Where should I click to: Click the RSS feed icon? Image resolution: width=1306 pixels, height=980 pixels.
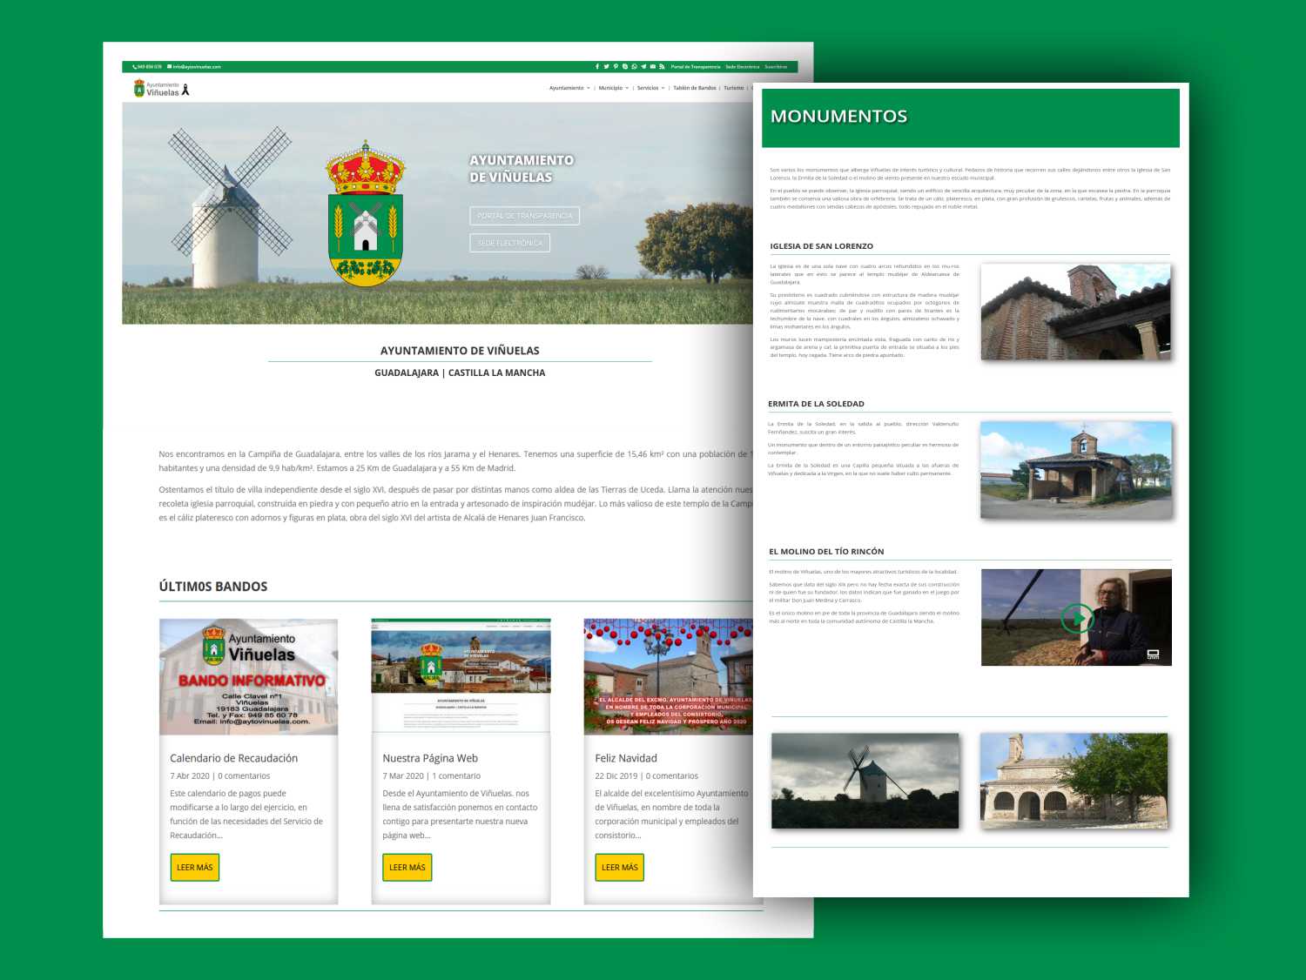662,66
